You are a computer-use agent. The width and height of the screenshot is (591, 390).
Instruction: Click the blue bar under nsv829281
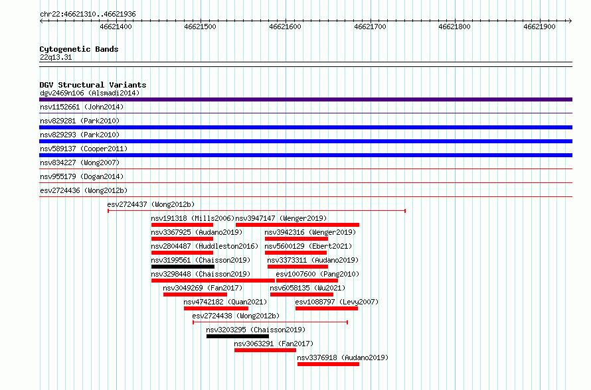[x=305, y=127]
